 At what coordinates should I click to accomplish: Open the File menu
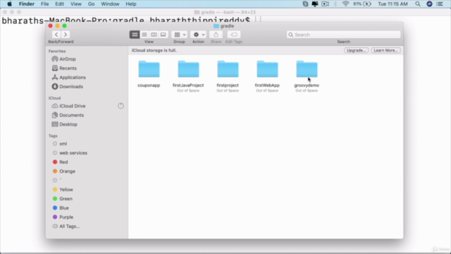(x=44, y=4)
